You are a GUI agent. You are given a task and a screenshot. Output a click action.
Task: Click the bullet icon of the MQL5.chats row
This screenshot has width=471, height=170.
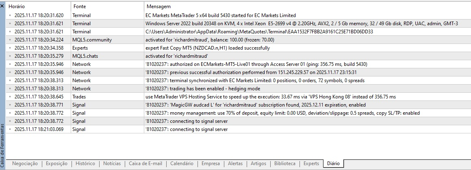pos(10,56)
